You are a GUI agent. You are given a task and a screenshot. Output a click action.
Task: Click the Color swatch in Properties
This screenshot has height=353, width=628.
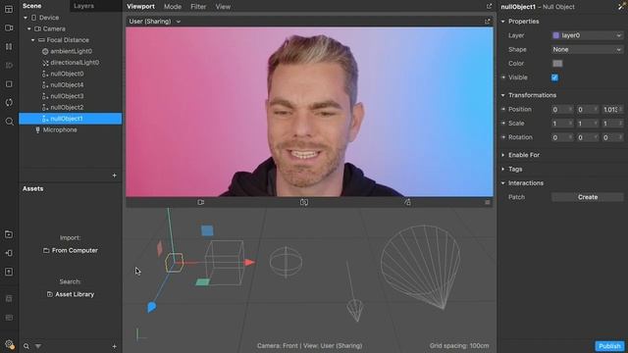pyautogui.click(x=557, y=63)
